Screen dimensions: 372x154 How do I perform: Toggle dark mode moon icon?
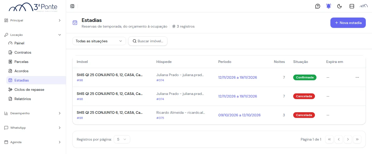click(340, 6)
